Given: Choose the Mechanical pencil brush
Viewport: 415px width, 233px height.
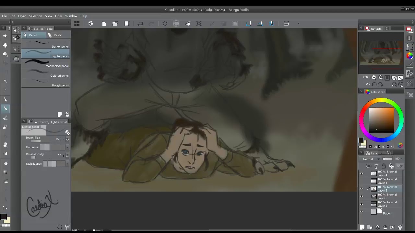Looking at the screenshot, I should click(x=46, y=63).
